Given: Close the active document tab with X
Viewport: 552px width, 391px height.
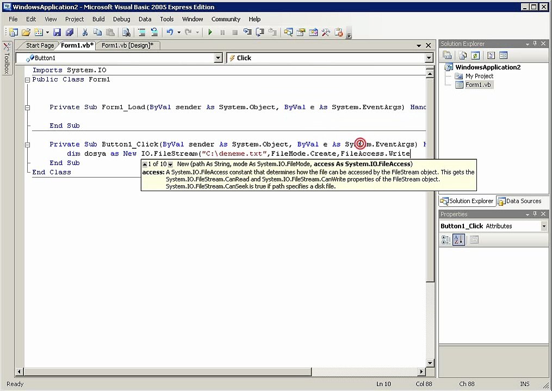Looking at the screenshot, I should tap(429, 46).
